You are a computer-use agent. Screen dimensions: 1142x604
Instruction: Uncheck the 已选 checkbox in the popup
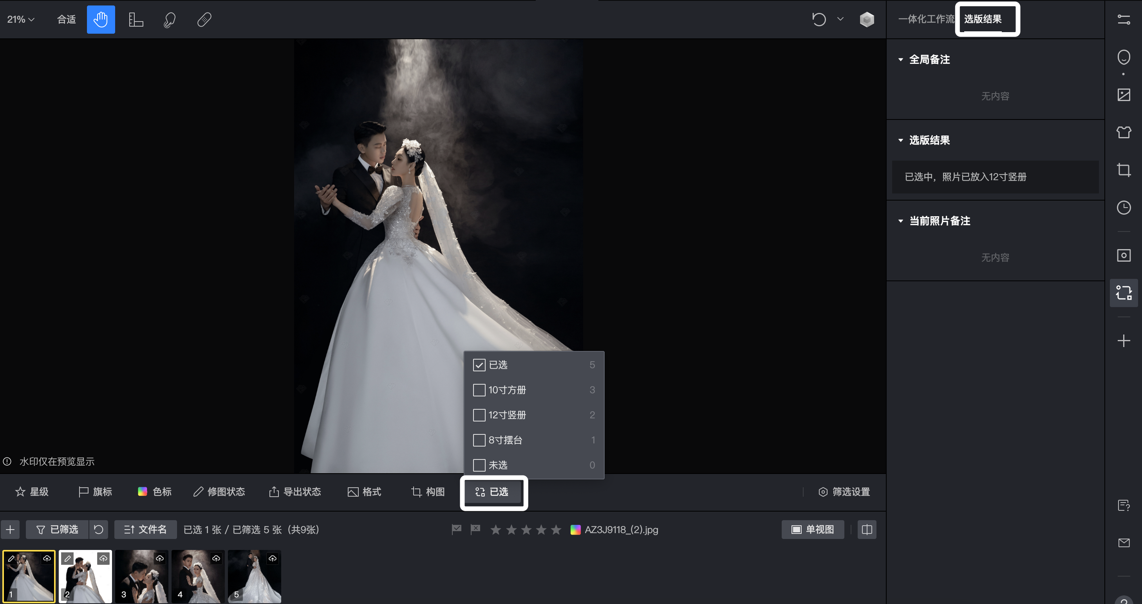[479, 365]
